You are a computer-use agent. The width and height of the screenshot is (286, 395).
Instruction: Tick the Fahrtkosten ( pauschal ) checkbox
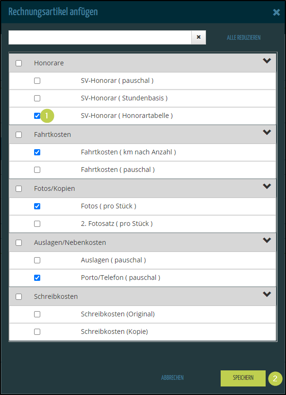click(x=37, y=170)
